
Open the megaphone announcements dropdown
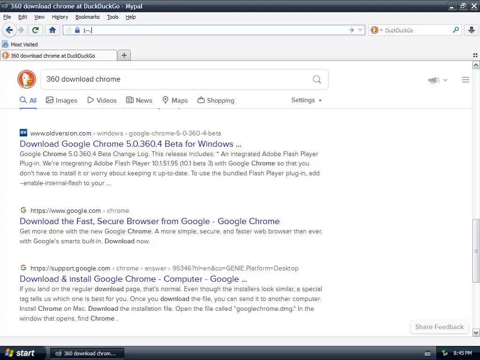pos(438,80)
